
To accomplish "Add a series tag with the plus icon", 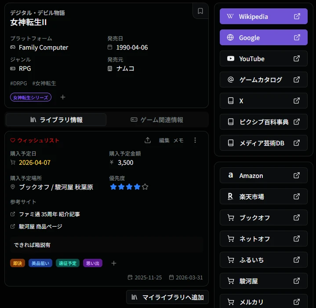I will [63, 97].
